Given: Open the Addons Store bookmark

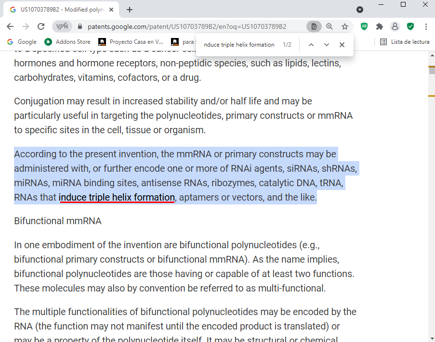Looking at the screenshot, I should 67,42.
